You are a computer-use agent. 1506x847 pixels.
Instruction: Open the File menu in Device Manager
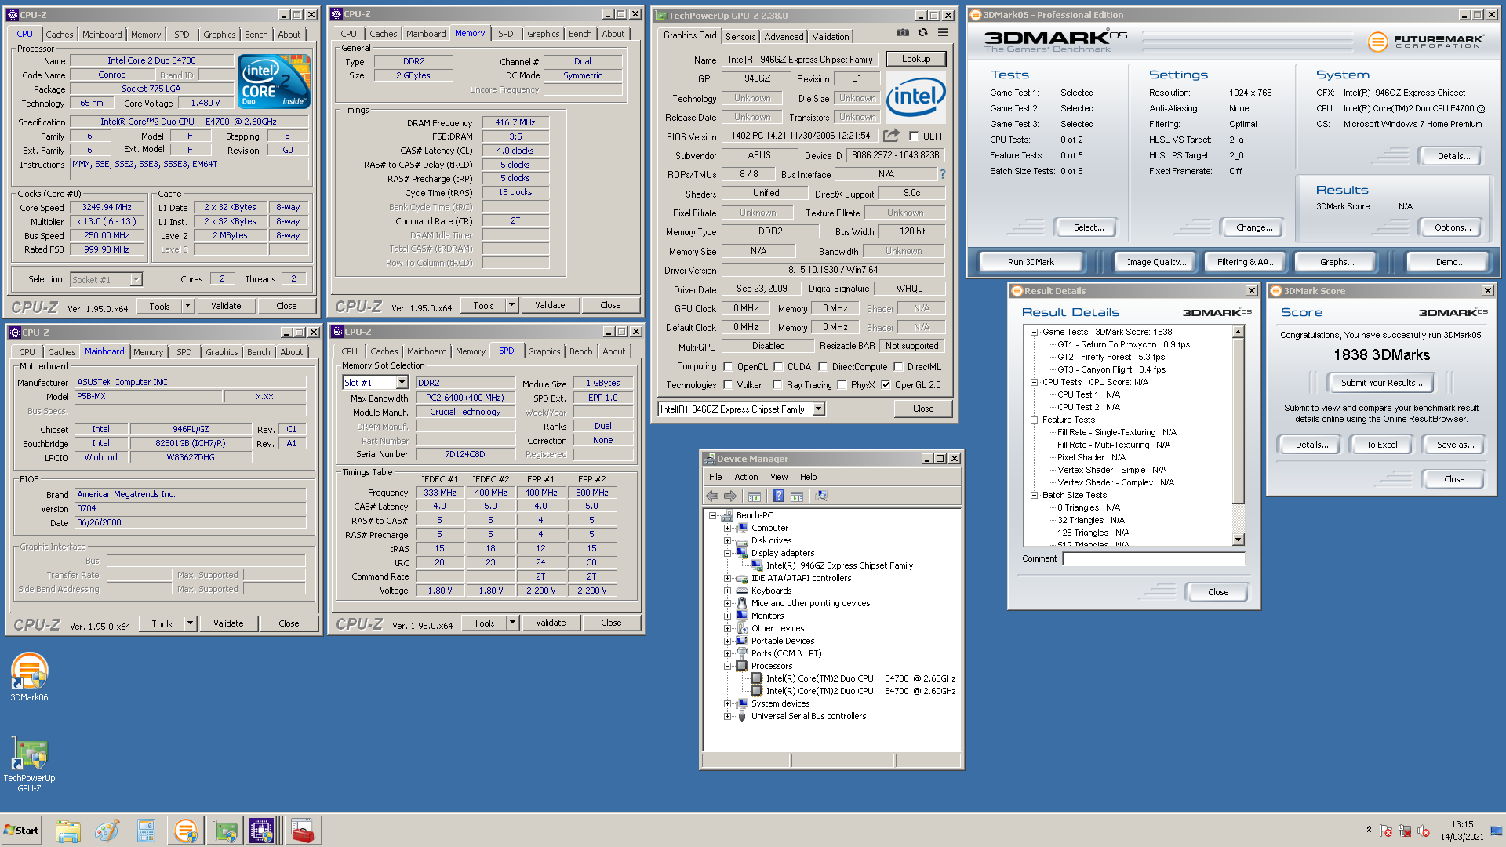[715, 477]
